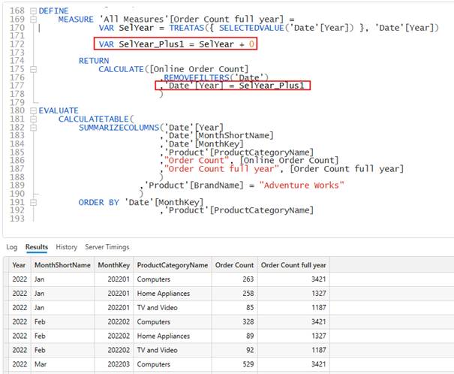
Task: Open the Server Timings tab
Action: coord(107,247)
